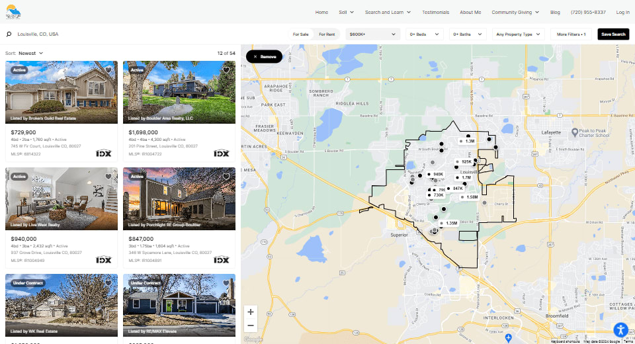Click the site logo in the header
Image resolution: width=635 pixels, height=344 pixels.
[13, 12]
